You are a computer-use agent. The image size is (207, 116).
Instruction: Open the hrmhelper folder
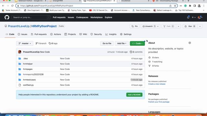[28, 64]
